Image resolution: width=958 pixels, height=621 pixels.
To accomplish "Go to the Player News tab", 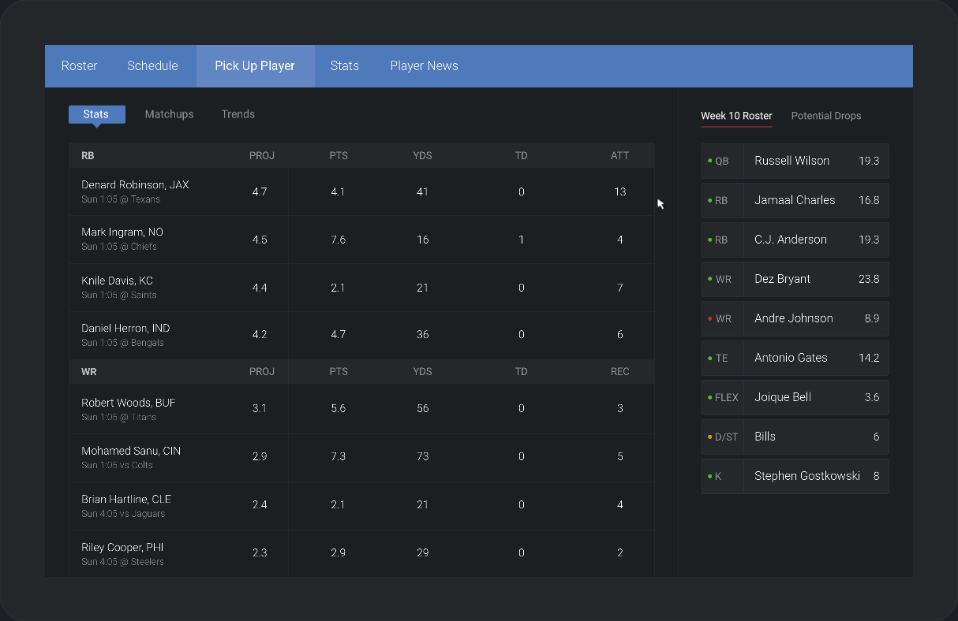I will 424,66.
